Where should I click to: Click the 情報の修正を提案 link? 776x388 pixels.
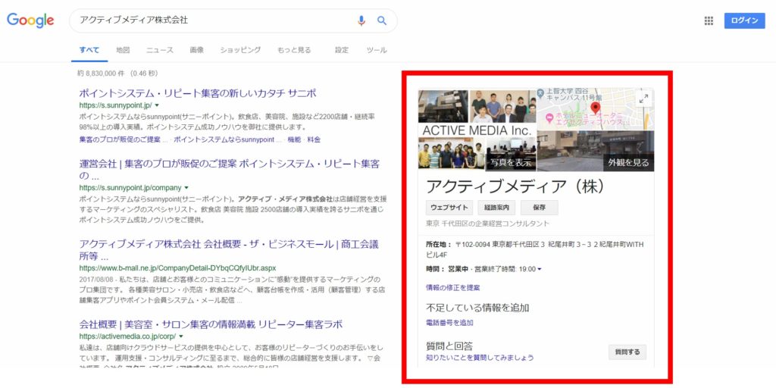(x=452, y=287)
